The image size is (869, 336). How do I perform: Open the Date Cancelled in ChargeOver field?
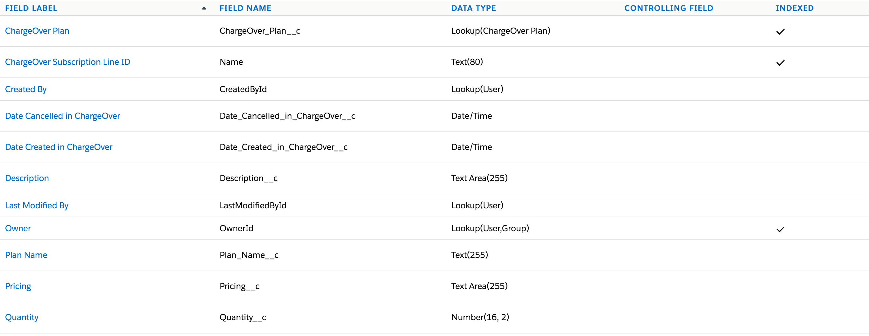click(62, 116)
